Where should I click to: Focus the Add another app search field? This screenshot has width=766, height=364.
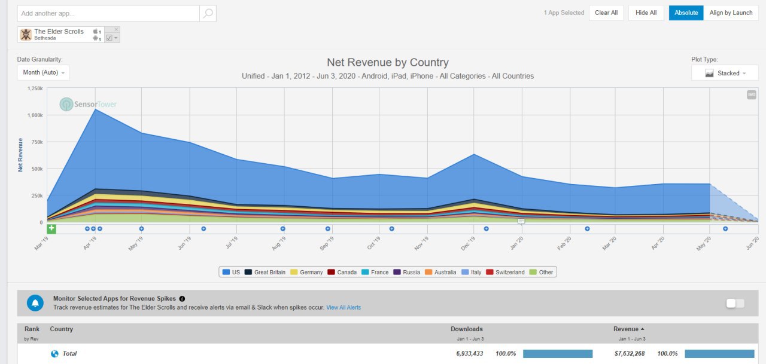[108, 13]
